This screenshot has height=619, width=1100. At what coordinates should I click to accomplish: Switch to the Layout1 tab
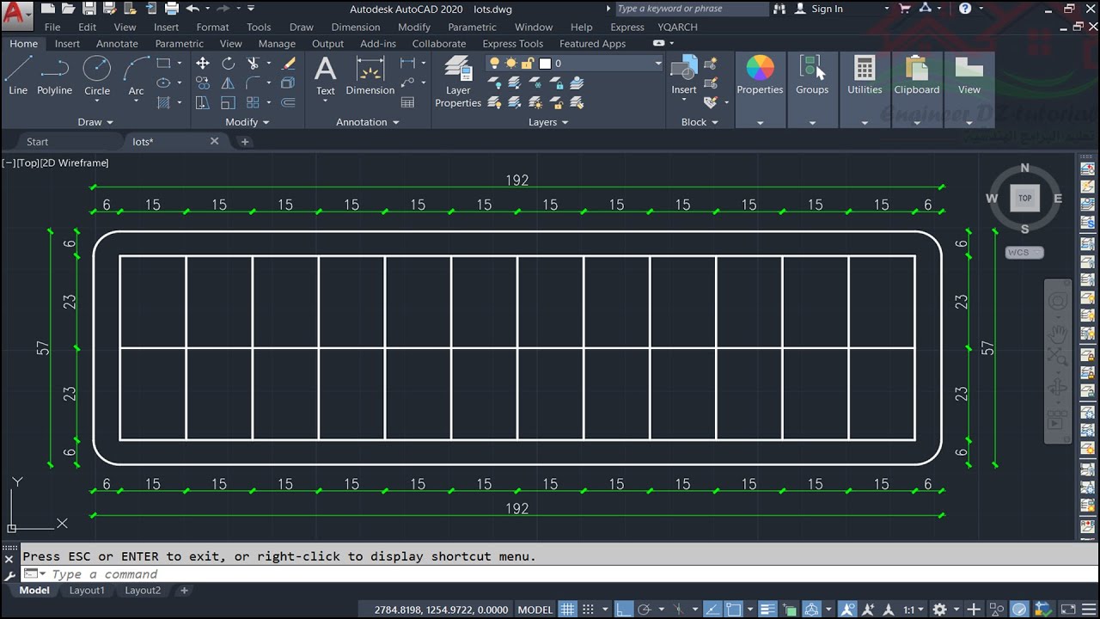(x=87, y=591)
